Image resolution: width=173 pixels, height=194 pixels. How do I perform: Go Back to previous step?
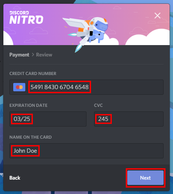pos(15,178)
